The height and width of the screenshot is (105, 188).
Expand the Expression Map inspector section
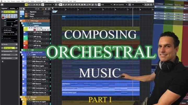pos(9,51)
